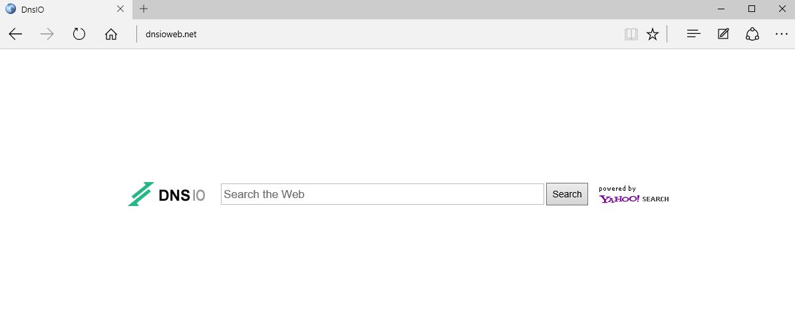Add page to favorites star

pyautogui.click(x=653, y=34)
